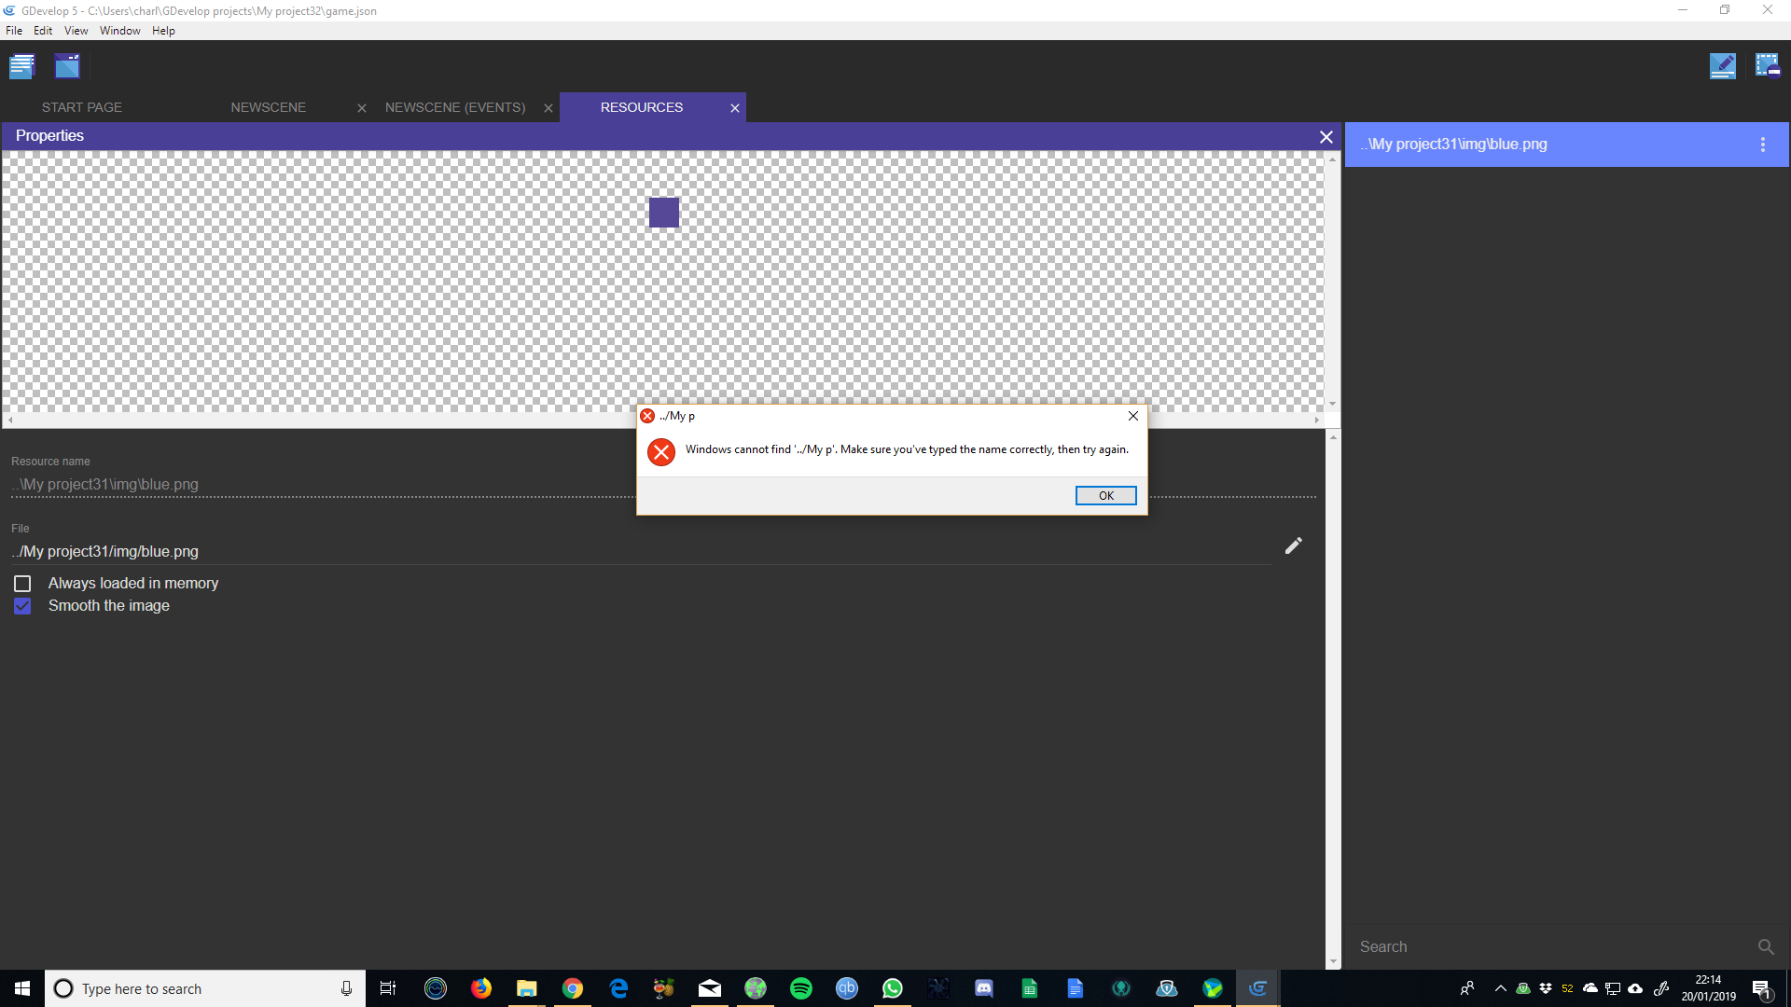Click the search magnifier icon in resources list
The height and width of the screenshot is (1007, 1791).
[x=1766, y=947]
